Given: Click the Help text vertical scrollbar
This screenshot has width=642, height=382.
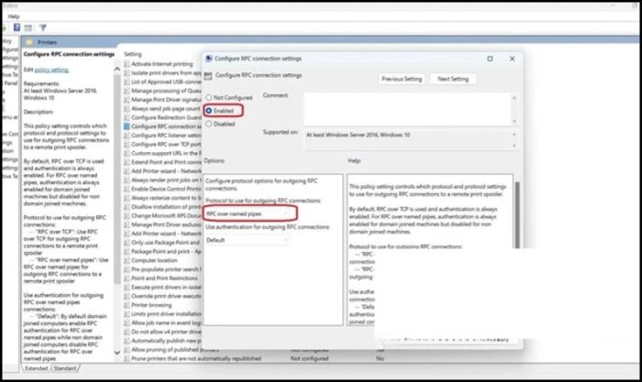Looking at the screenshot, I should point(517,214).
